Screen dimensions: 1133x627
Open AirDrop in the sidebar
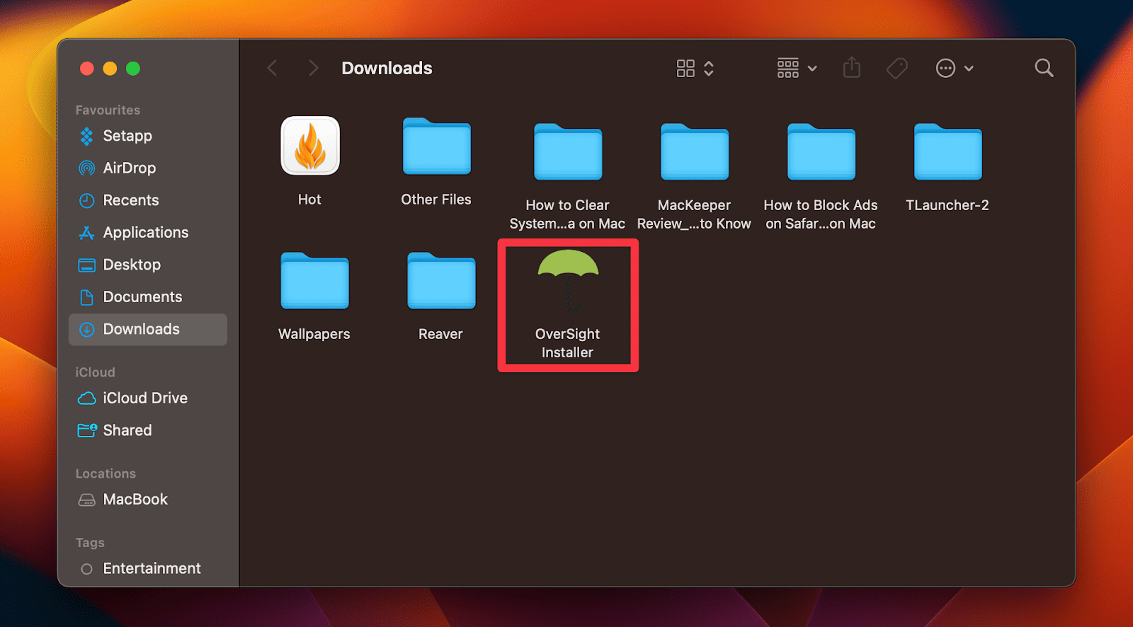147,168
